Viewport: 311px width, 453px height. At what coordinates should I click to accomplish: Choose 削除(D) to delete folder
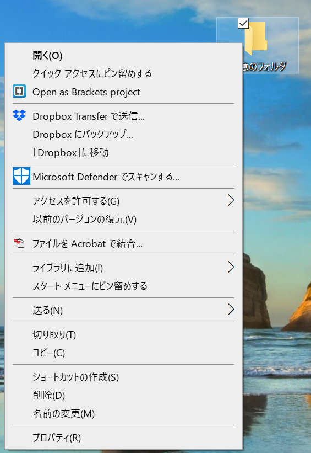(124, 395)
